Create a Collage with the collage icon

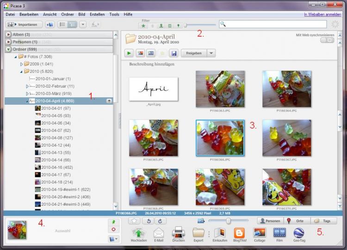(260, 232)
